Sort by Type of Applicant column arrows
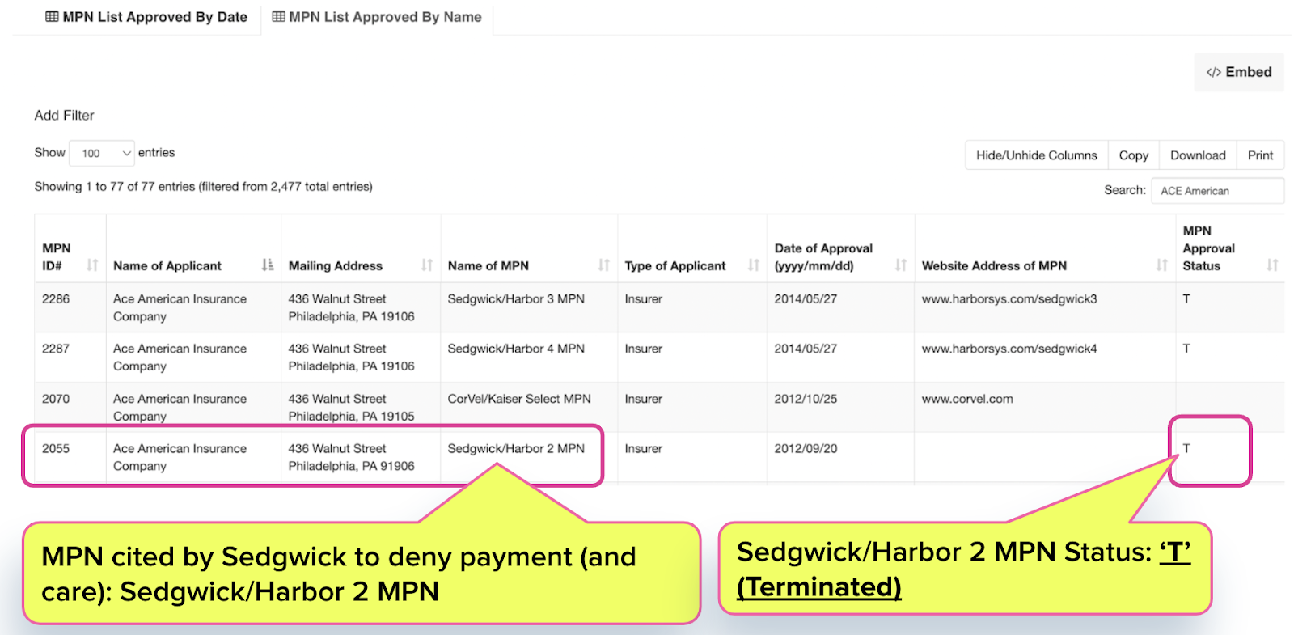Image resolution: width=1294 pixels, height=635 pixels. point(754,265)
